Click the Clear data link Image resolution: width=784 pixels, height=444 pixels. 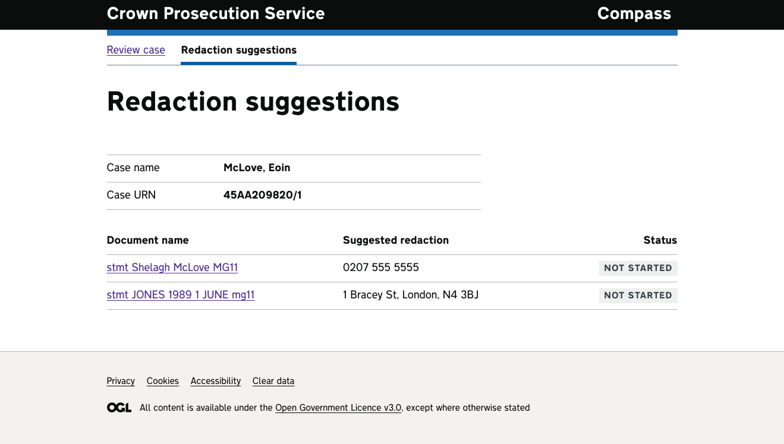point(273,381)
